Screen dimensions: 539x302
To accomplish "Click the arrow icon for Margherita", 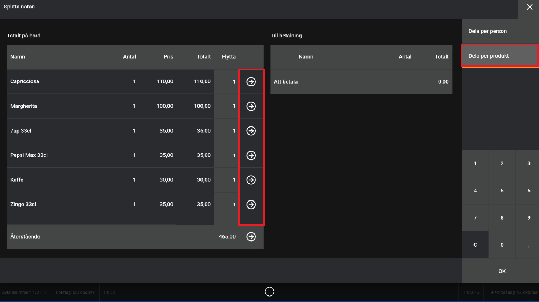I will (251, 106).
